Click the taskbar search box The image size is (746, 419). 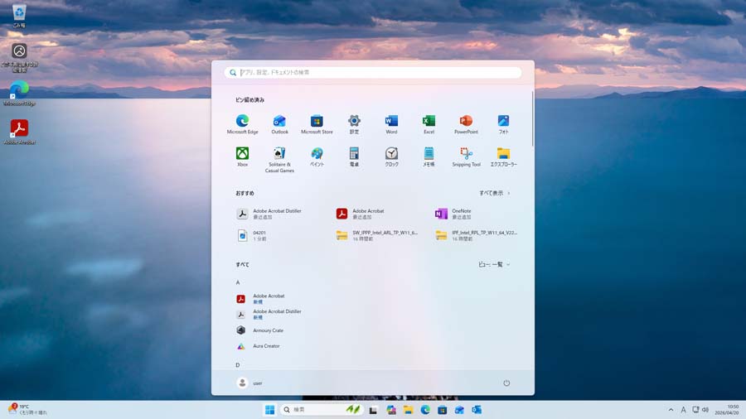coord(322,410)
